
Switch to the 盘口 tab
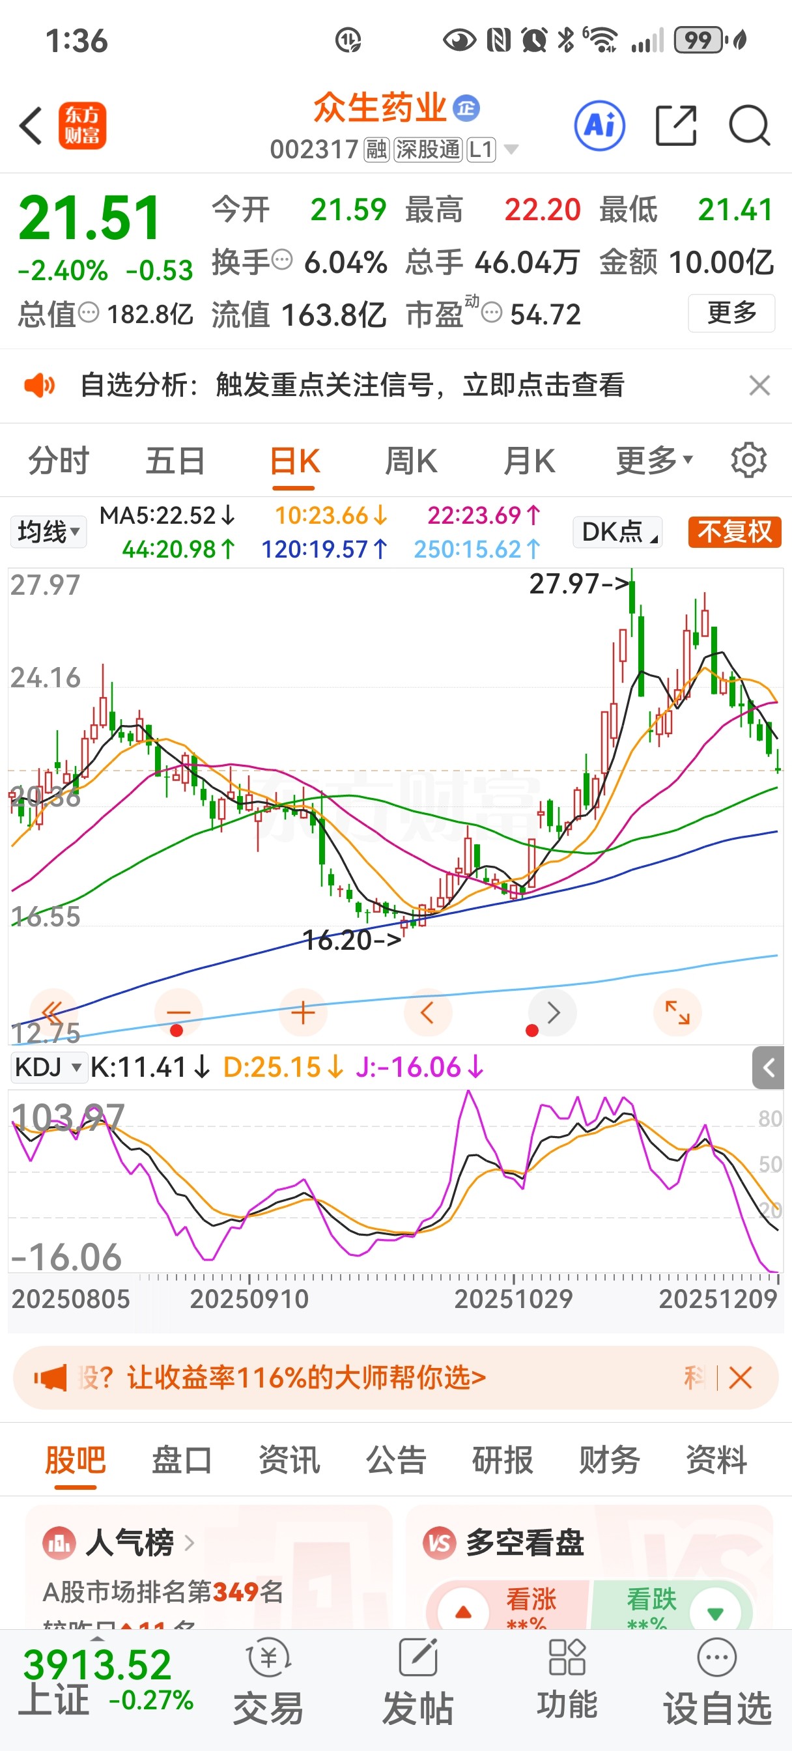point(182,1460)
